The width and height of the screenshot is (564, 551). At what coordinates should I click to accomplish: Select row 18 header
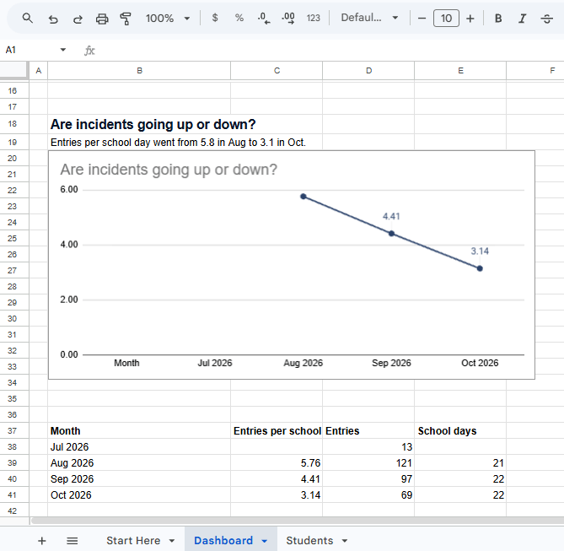[x=13, y=124]
